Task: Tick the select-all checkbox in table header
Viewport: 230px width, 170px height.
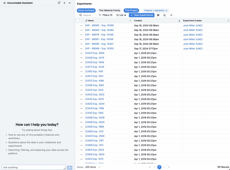Action: pyautogui.click(x=78, y=21)
